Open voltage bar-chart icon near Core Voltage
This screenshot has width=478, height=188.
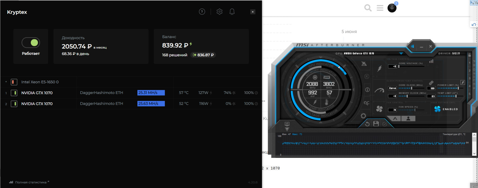coord(431,61)
